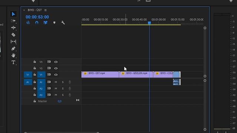Enable voice-over record on A2
This screenshot has width=237, height=133.
pyautogui.click(x=70, y=88)
